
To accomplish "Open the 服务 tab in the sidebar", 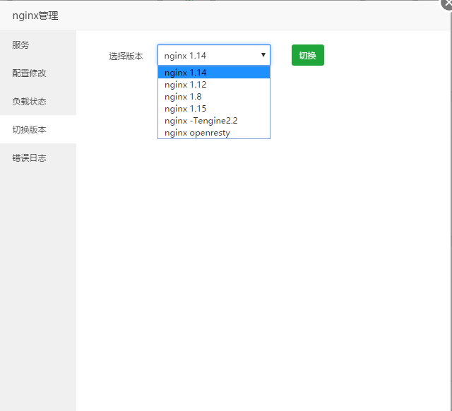I will tap(38, 44).
